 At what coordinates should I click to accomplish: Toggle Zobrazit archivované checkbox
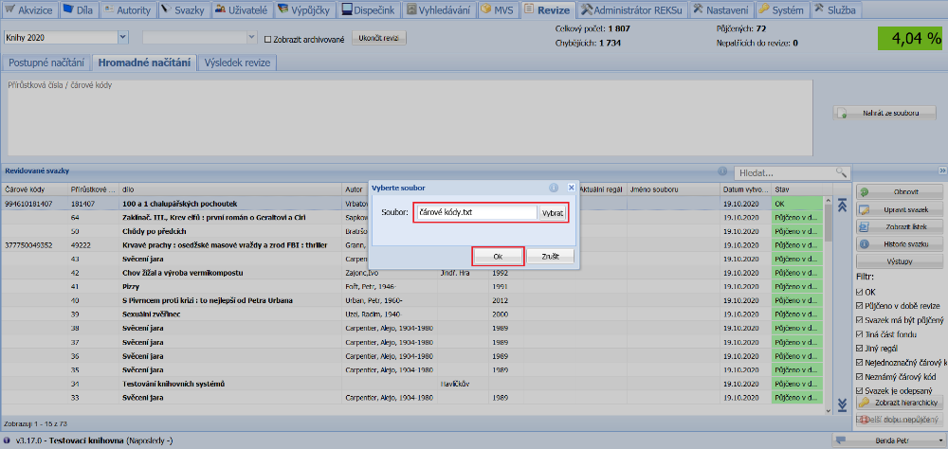pos(267,39)
